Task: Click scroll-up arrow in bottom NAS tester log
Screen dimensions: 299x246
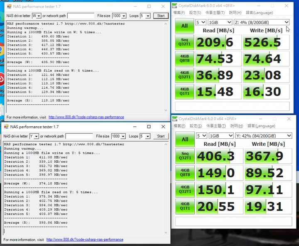Action: pos(166,145)
